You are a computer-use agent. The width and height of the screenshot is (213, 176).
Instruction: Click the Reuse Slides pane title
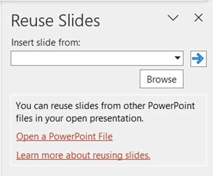[x=56, y=21]
